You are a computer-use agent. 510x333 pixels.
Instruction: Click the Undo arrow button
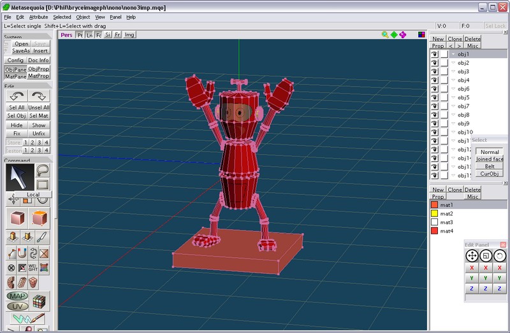pyautogui.click(x=17, y=96)
